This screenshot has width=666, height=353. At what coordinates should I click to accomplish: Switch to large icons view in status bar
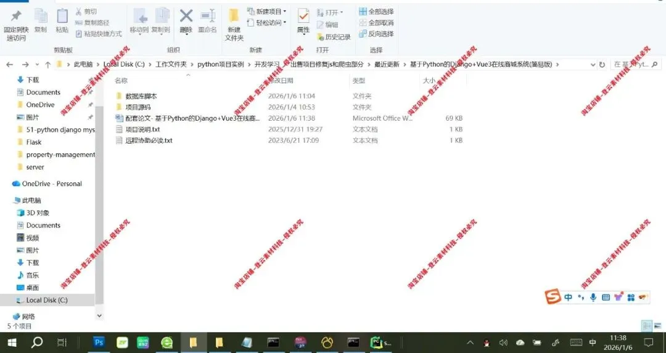(x=657, y=326)
